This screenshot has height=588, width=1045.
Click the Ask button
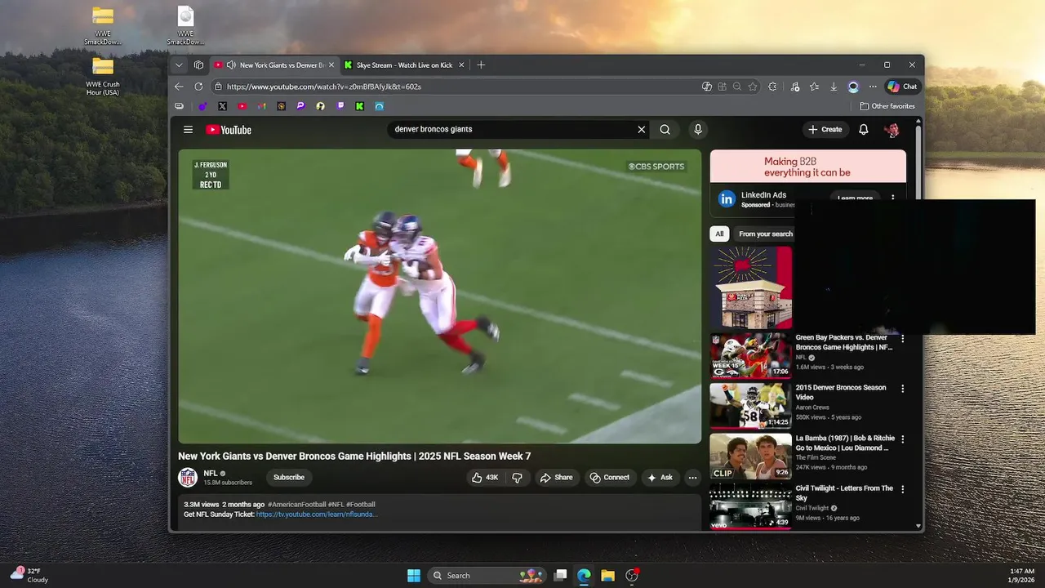[x=660, y=478]
